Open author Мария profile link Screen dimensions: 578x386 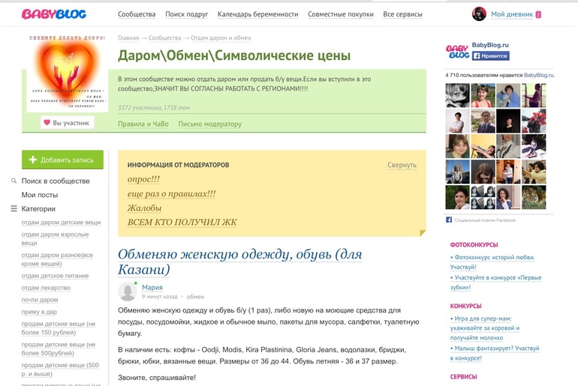152,287
